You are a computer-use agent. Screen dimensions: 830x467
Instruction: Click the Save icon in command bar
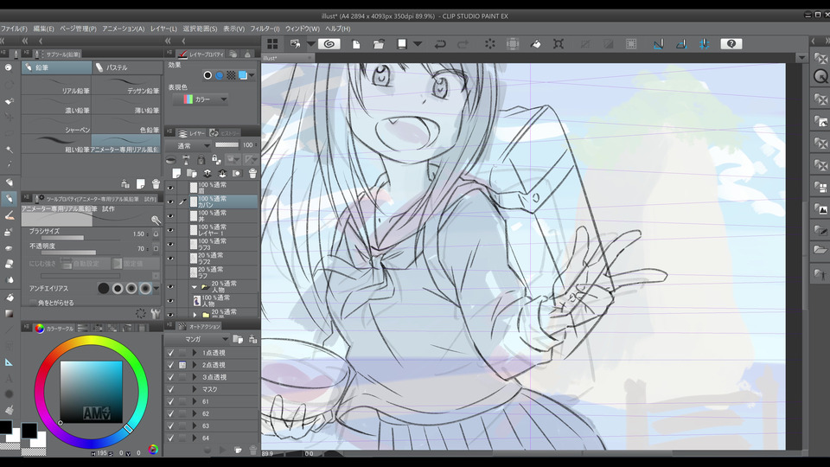pos(402,44)
